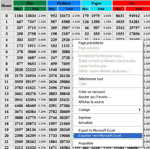Expand the 'Codage' submenu arrow
The height and width of the screenshot is (149, 150).
pos(140,110)
